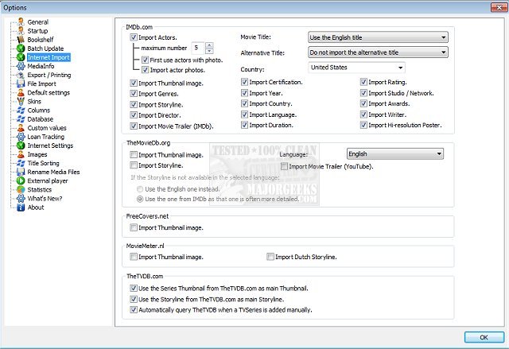The width and height of the screenshot is (509, 349).
Task: Click the Columns icon
Action: tap(21, 111)
